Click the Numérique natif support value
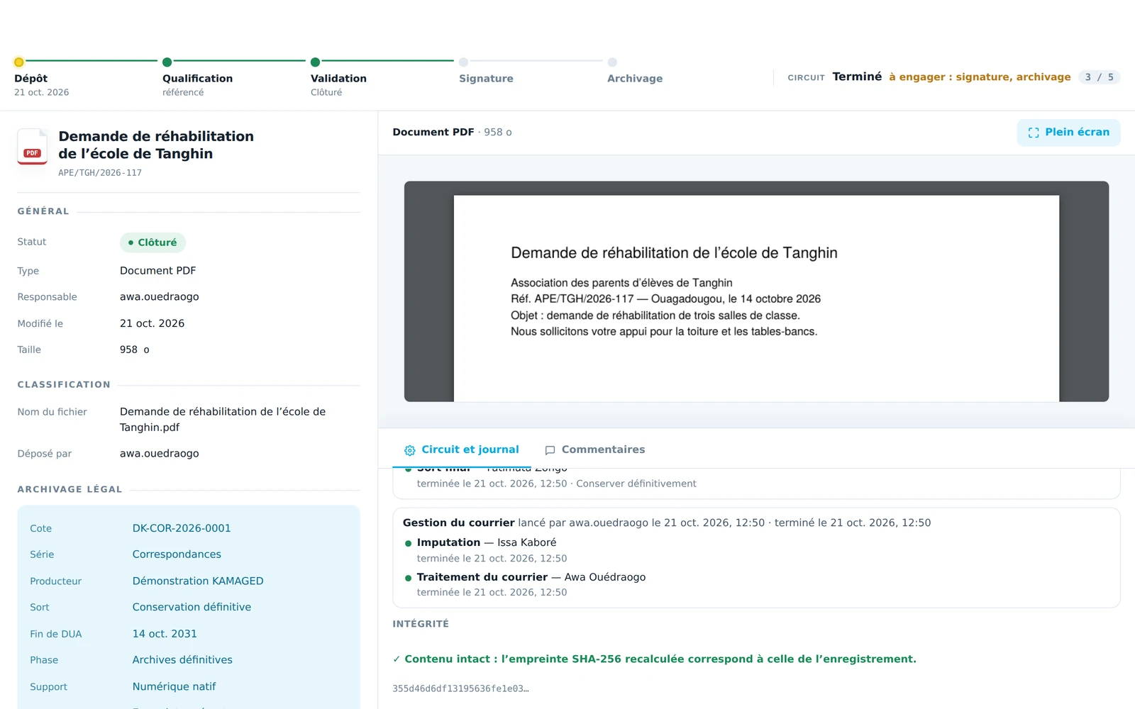Image resolution: width=1135 pixels, height=709 pixels. pos(174,687)
